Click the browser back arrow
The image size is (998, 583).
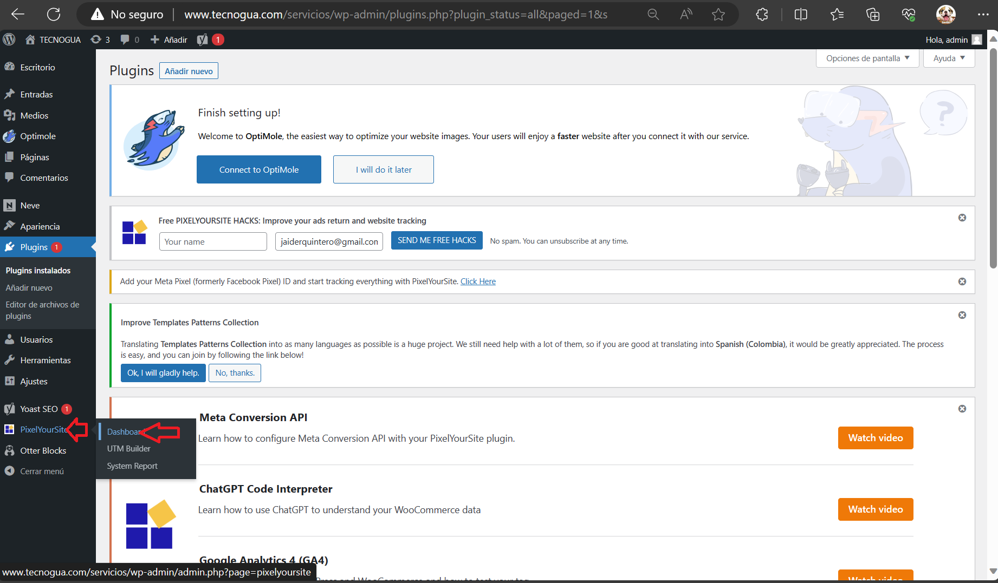pyautogui.click(x=18, y=15)
